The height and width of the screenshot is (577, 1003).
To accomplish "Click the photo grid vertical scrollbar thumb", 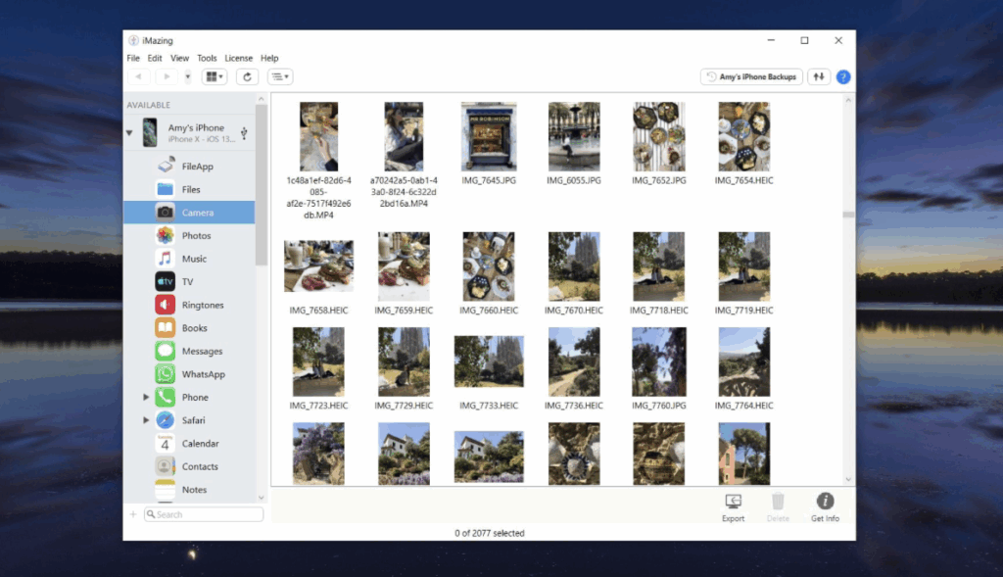I will click(x=848, y=215).
